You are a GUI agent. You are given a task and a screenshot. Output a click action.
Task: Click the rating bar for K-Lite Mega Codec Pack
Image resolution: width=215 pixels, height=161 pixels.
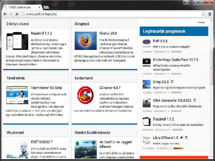[176, 74]
